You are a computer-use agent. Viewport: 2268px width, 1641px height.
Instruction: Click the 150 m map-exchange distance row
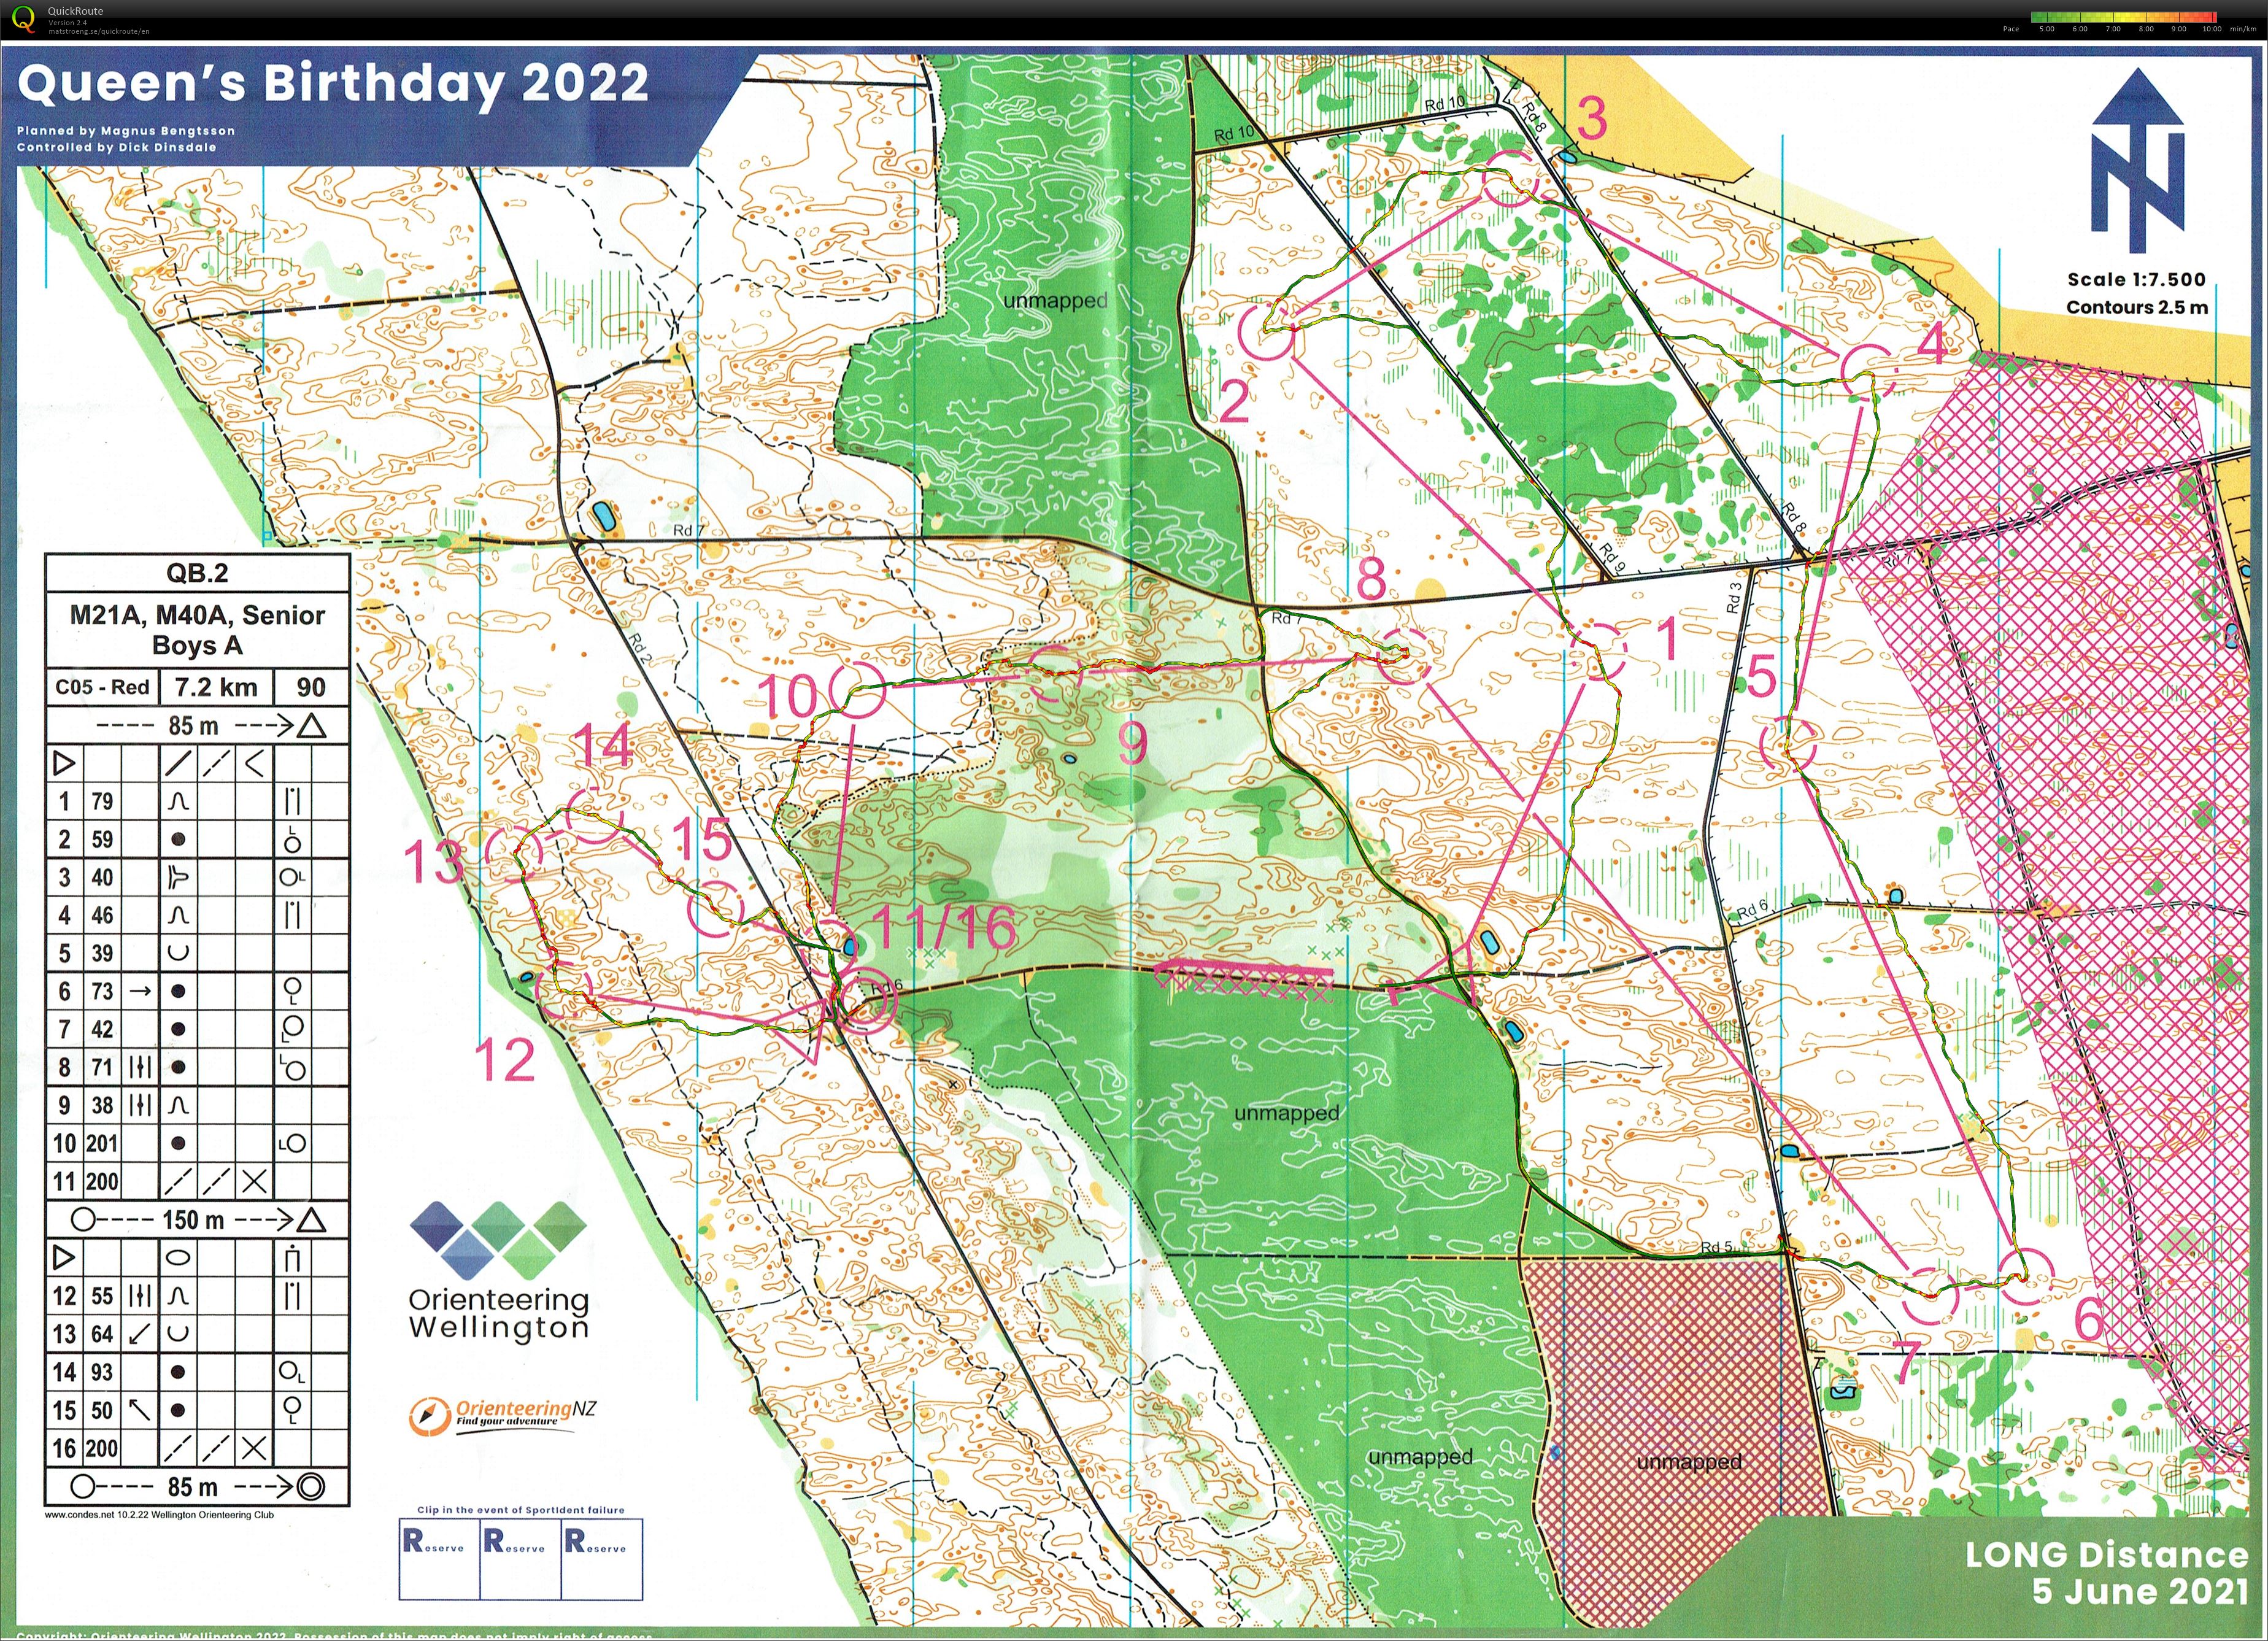(x=197, y=1219)
